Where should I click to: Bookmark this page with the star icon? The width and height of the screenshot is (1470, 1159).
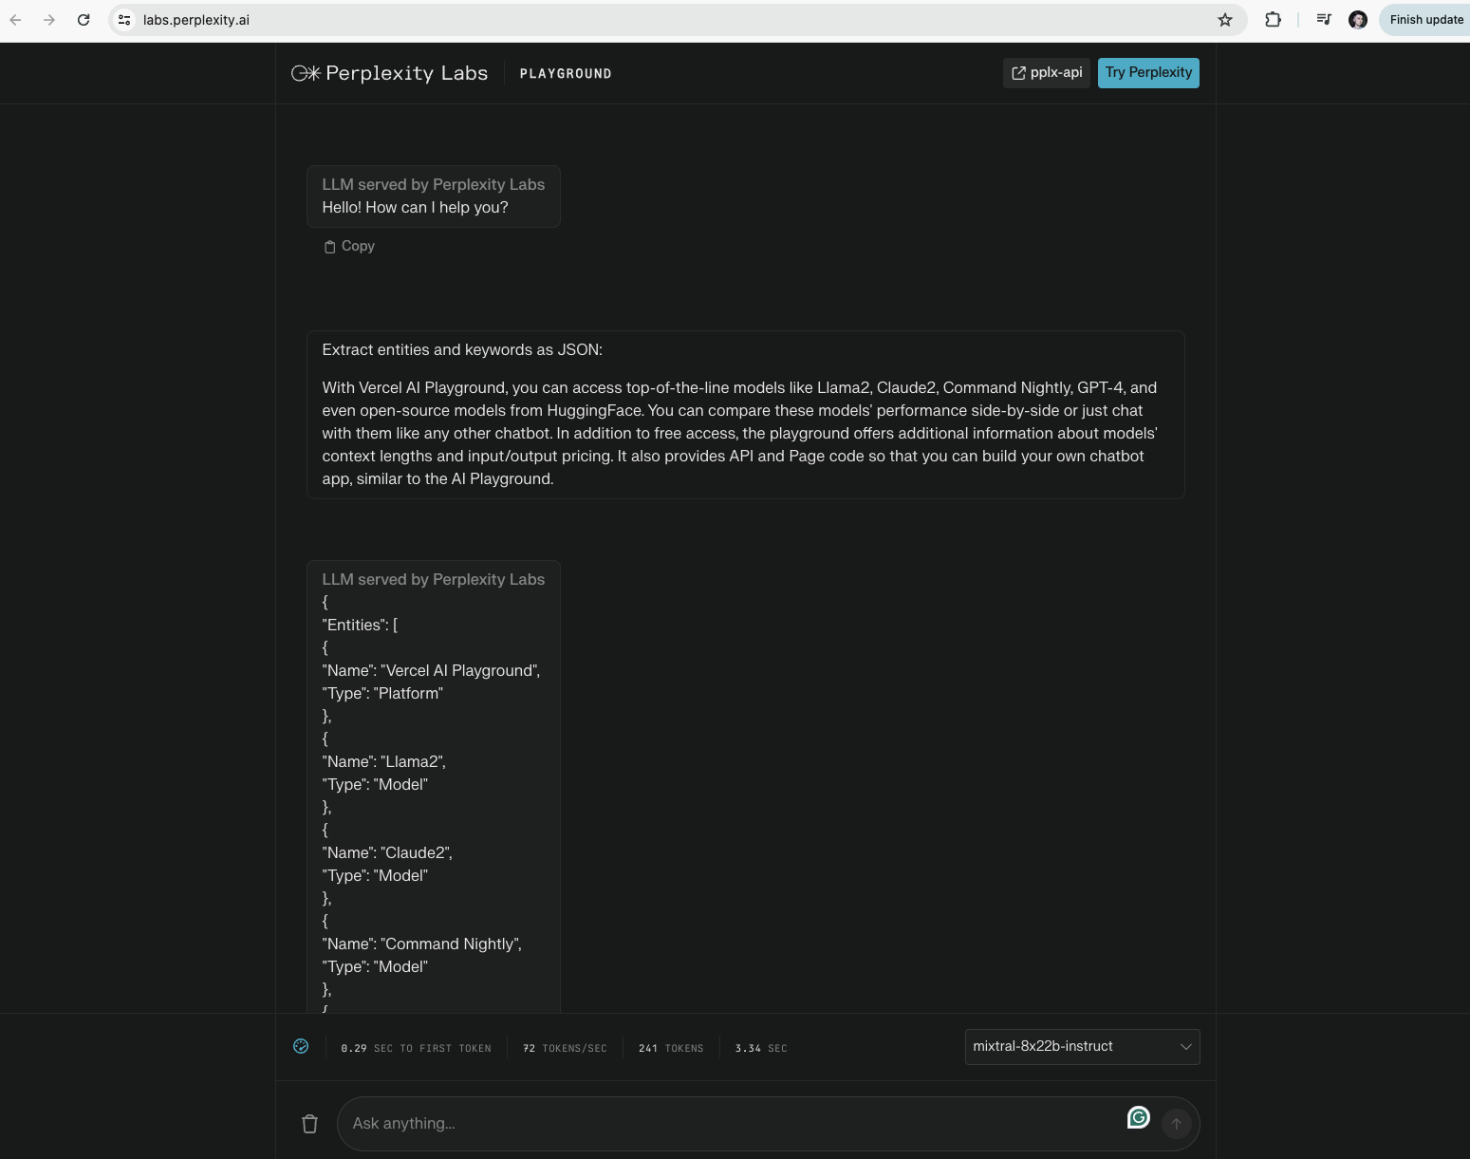coord(1225,20)
